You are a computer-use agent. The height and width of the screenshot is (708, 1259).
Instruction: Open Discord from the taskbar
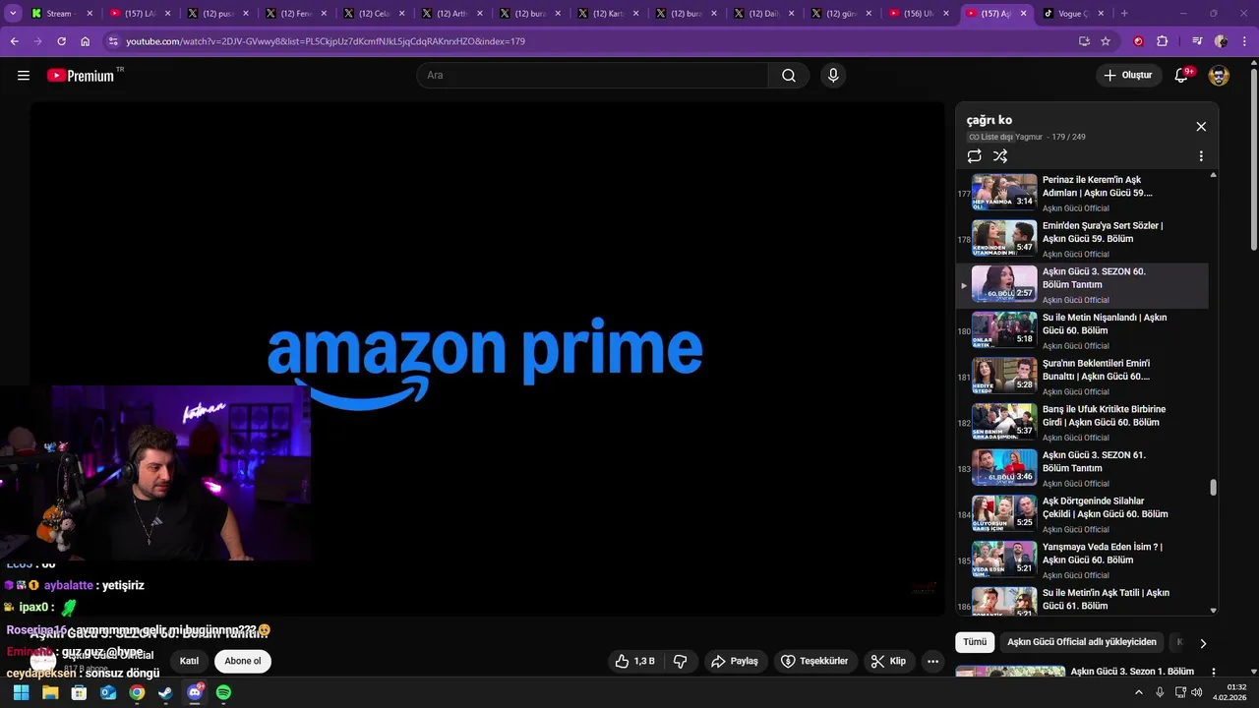tap(195, 692)
